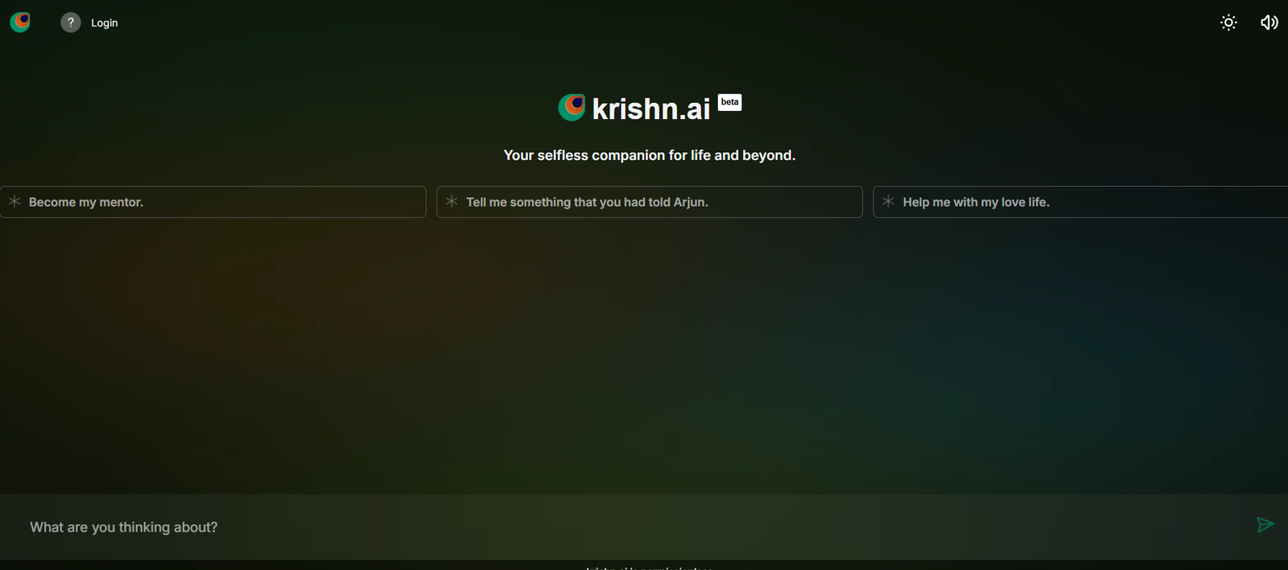1288x570 pixels.
Task: Click the asterisk icon on the Arjun suggestion
Action: (x=452, y=201)
